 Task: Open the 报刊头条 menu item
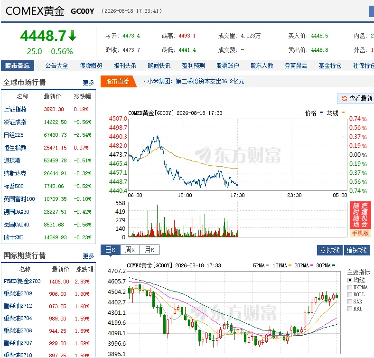(125, 66)
